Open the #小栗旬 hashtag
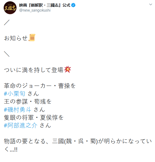Image resolution: width=155 pixels, height=162 pixels. (x=14, y=94)
